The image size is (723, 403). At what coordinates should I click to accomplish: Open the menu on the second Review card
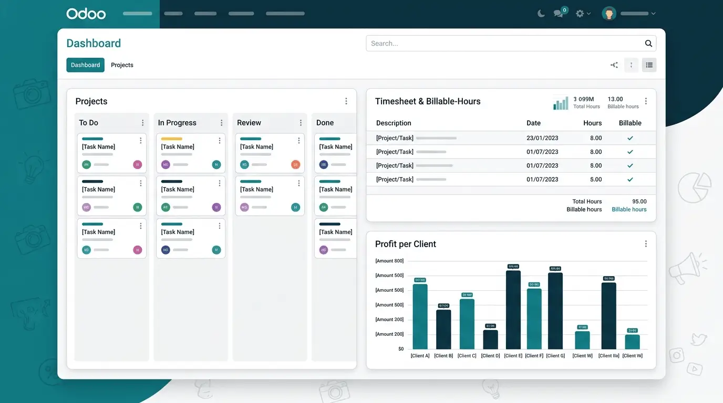[x=298, y=183]
